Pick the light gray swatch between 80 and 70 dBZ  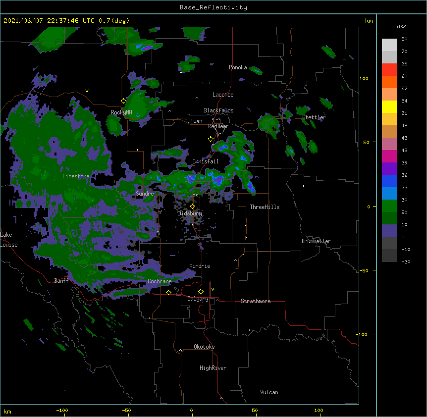(x=389, y=45)
